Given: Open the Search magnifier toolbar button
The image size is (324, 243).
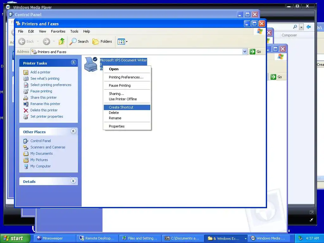Looking at the screenshot, I should [x=79, y=41].
